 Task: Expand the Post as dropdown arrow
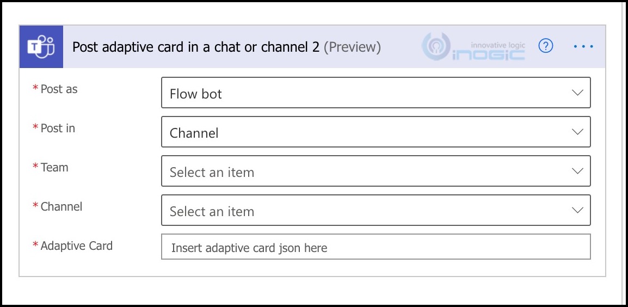coord(577,93)
